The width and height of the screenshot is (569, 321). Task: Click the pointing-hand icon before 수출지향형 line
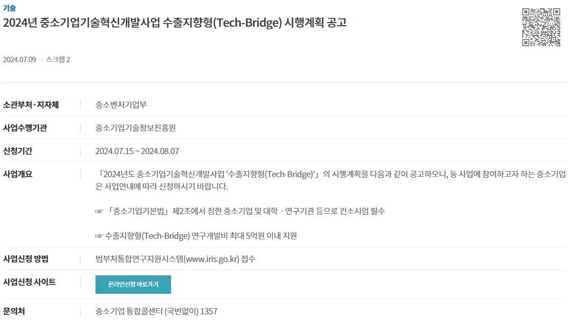point(99,236)
